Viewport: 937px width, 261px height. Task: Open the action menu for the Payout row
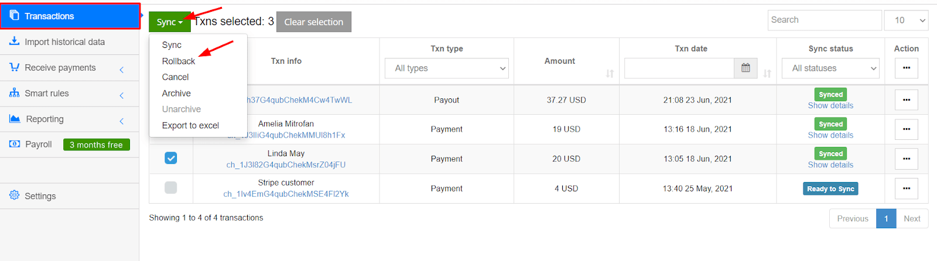point(906,100)
